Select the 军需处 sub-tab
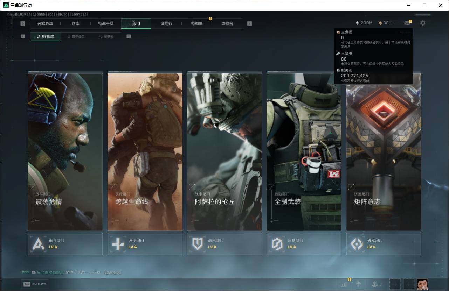Screen dimensions: 449x291 pos(106,36)
